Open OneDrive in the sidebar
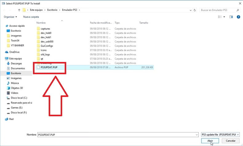Viewport: 243px width, 146px height. click(x=14, y=52)
